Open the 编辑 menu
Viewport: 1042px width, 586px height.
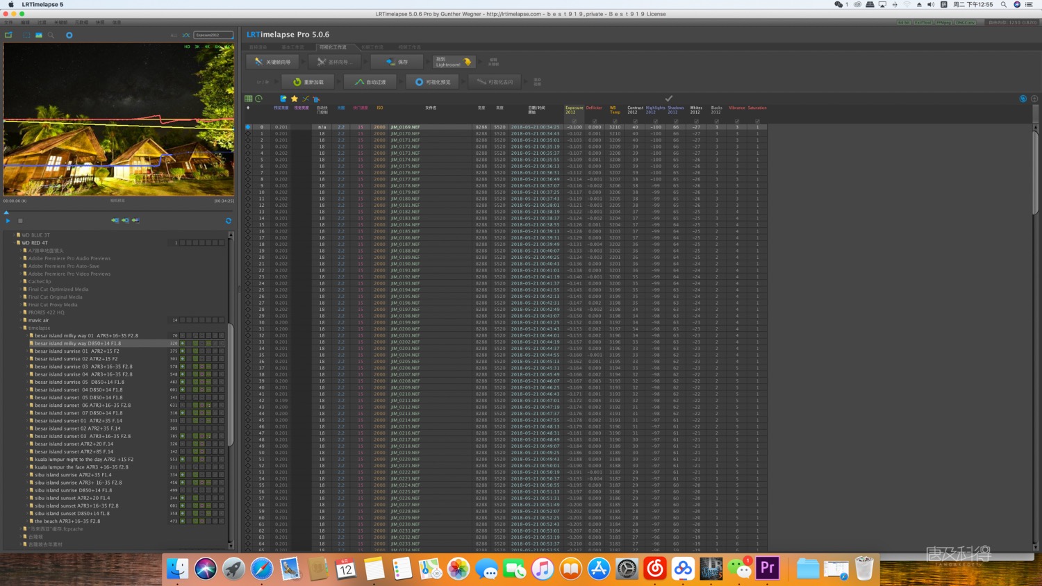tap(26, 22)
